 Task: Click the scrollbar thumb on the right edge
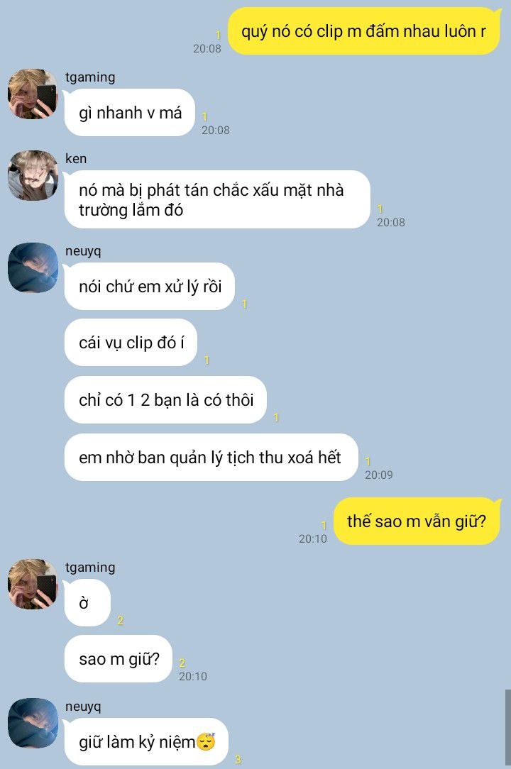click(x=507, y=727)
